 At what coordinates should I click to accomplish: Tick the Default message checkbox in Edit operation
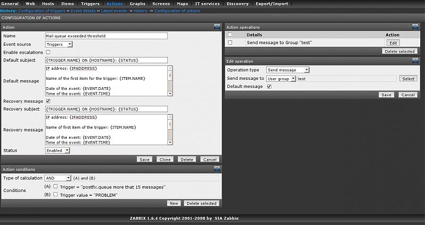pos(269,86)
